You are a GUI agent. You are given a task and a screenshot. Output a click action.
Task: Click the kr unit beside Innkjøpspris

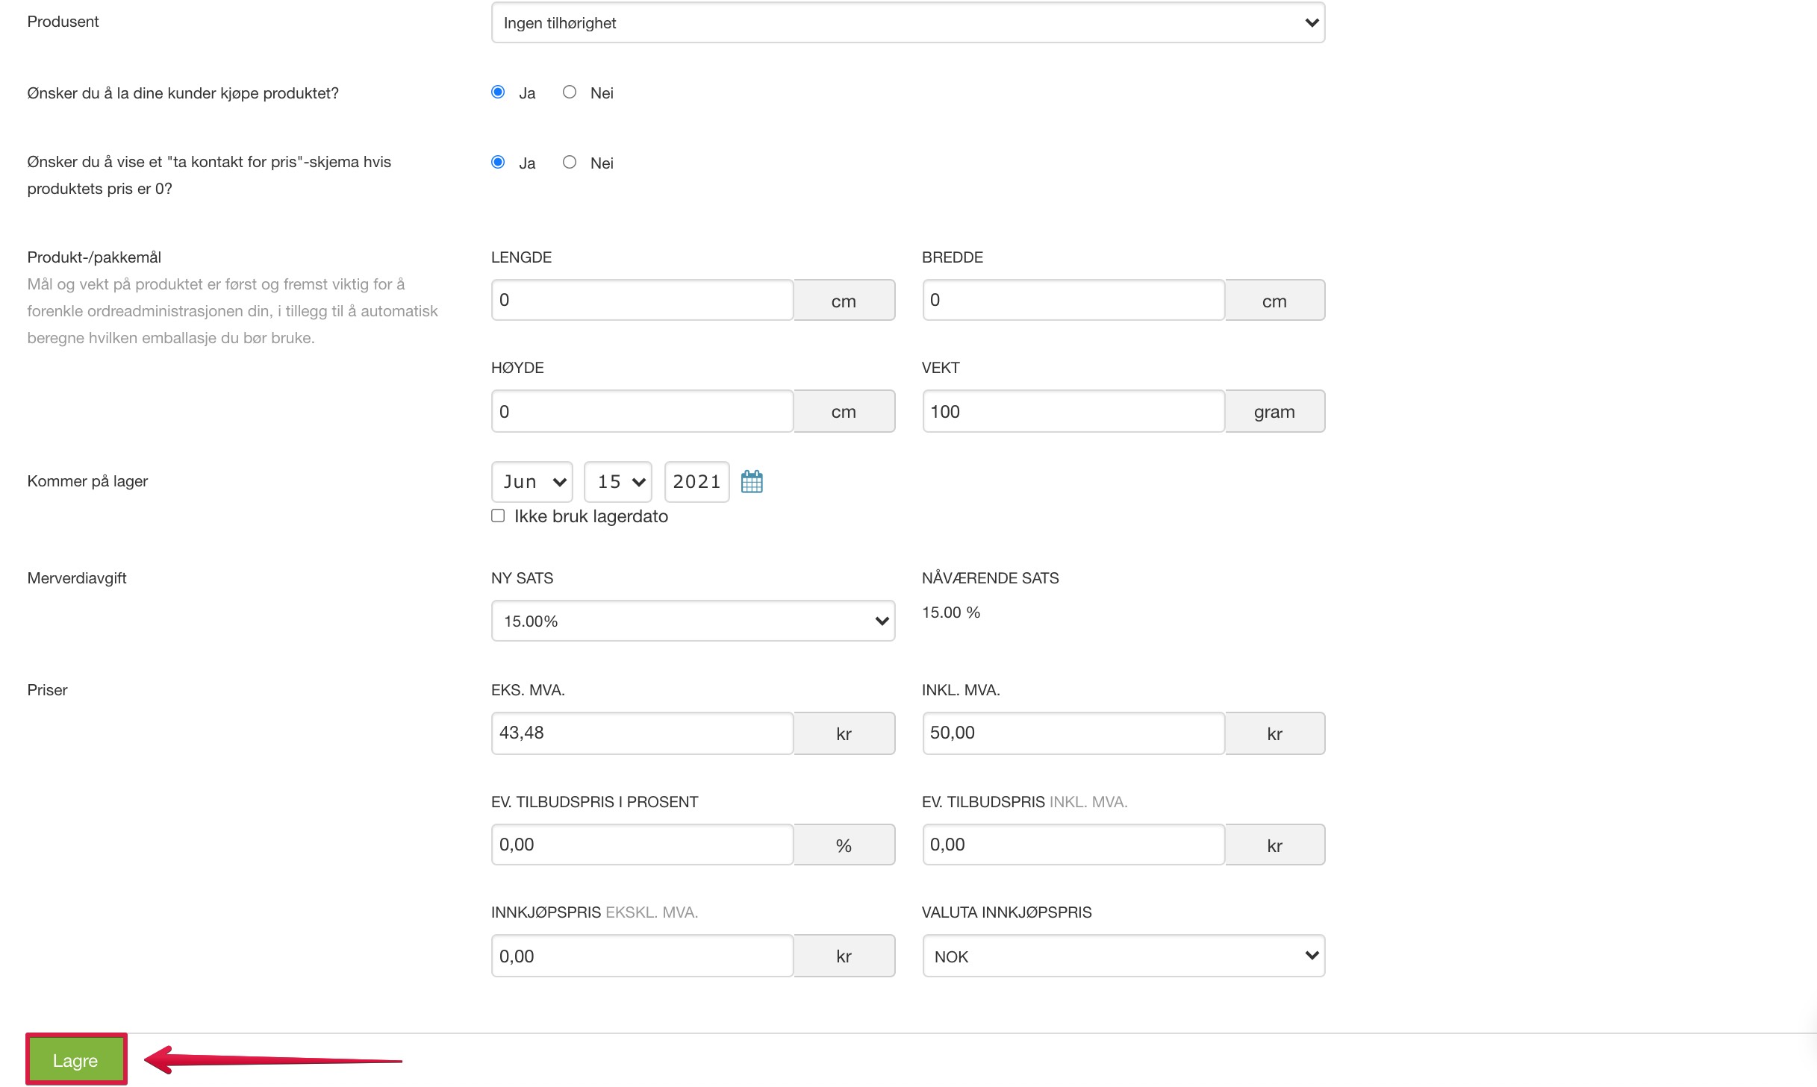pos(844,956)
